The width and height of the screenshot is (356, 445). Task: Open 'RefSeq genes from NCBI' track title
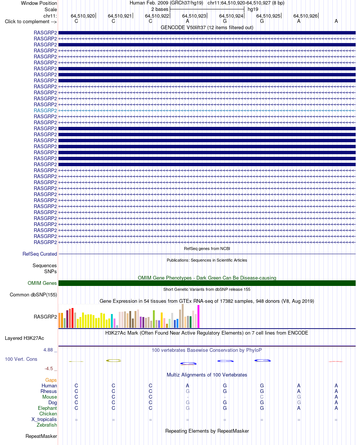click(207, 249)
